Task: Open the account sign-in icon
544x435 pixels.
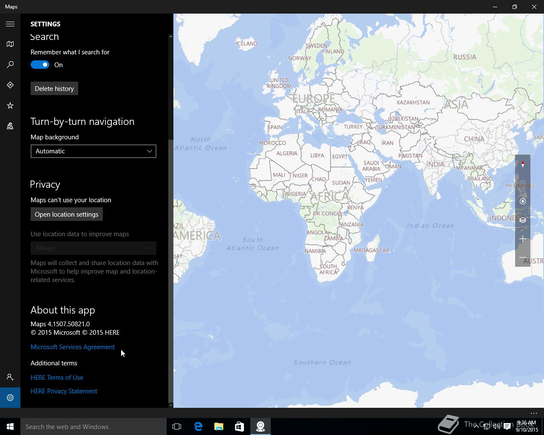Action: [10, 377]
